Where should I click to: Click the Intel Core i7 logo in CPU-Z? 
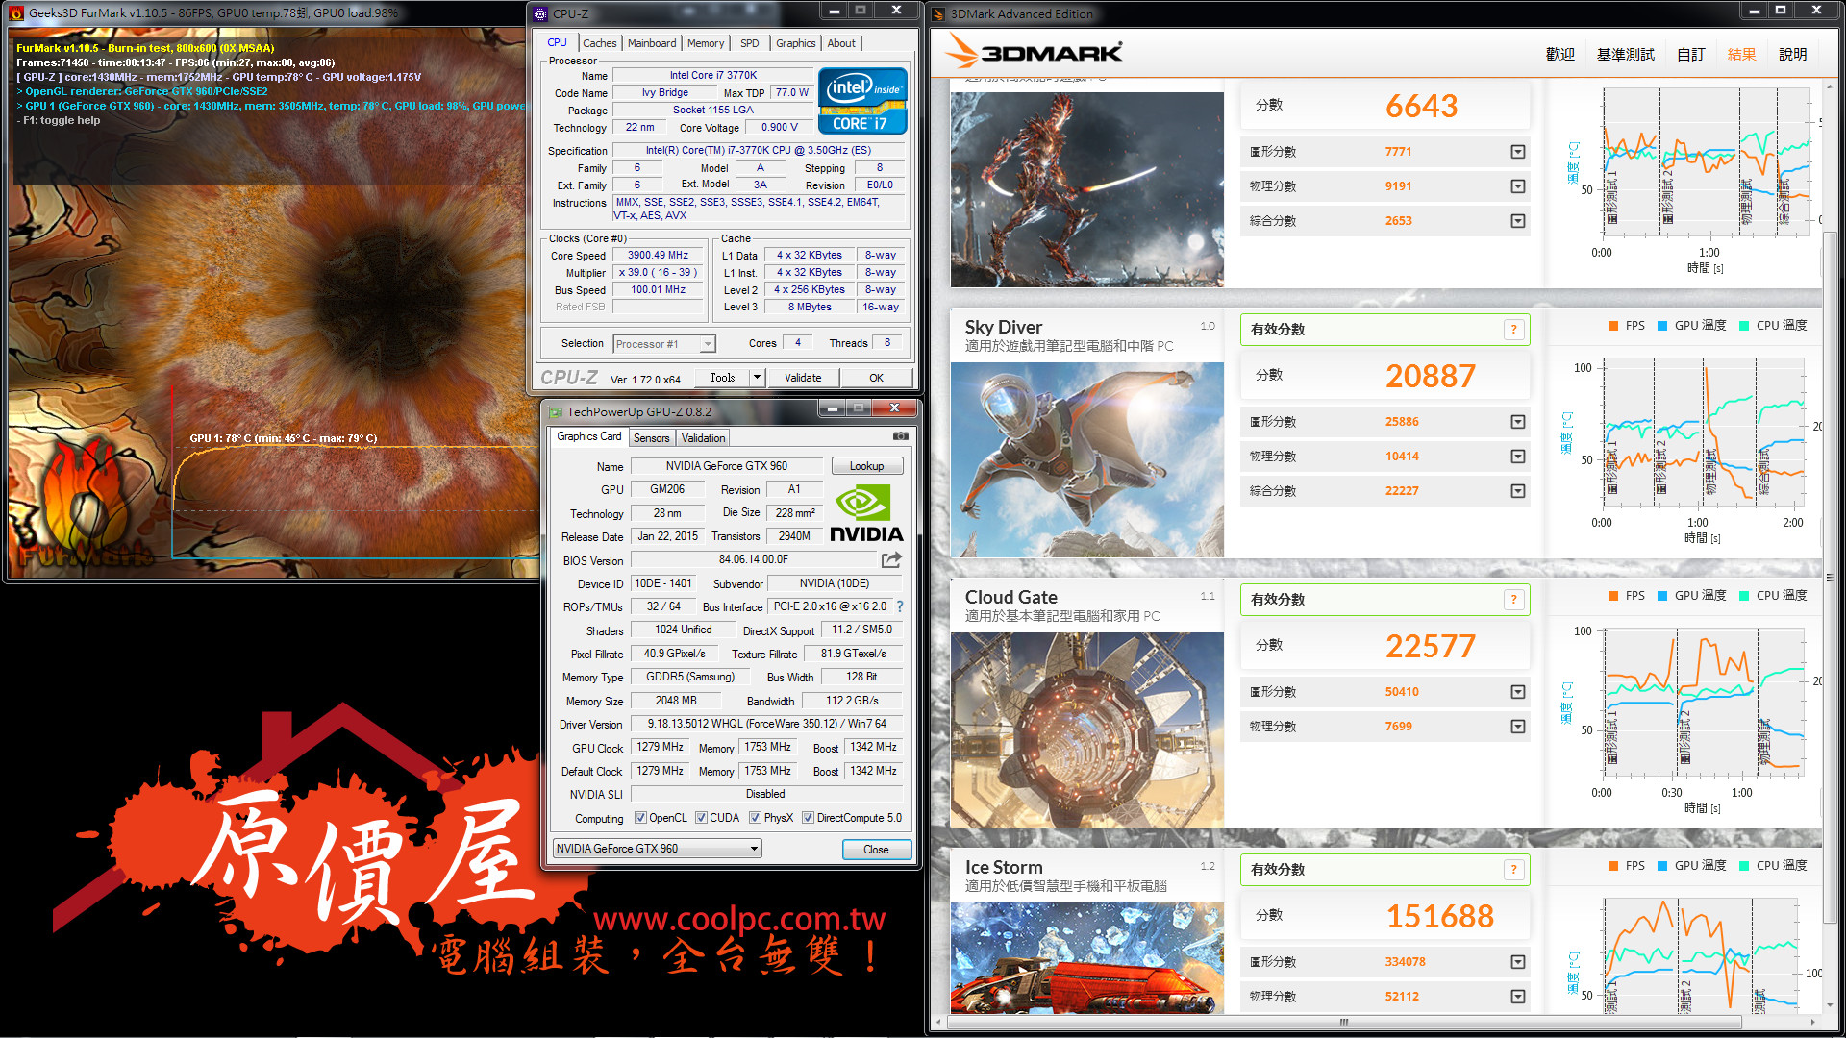(862, 100)
